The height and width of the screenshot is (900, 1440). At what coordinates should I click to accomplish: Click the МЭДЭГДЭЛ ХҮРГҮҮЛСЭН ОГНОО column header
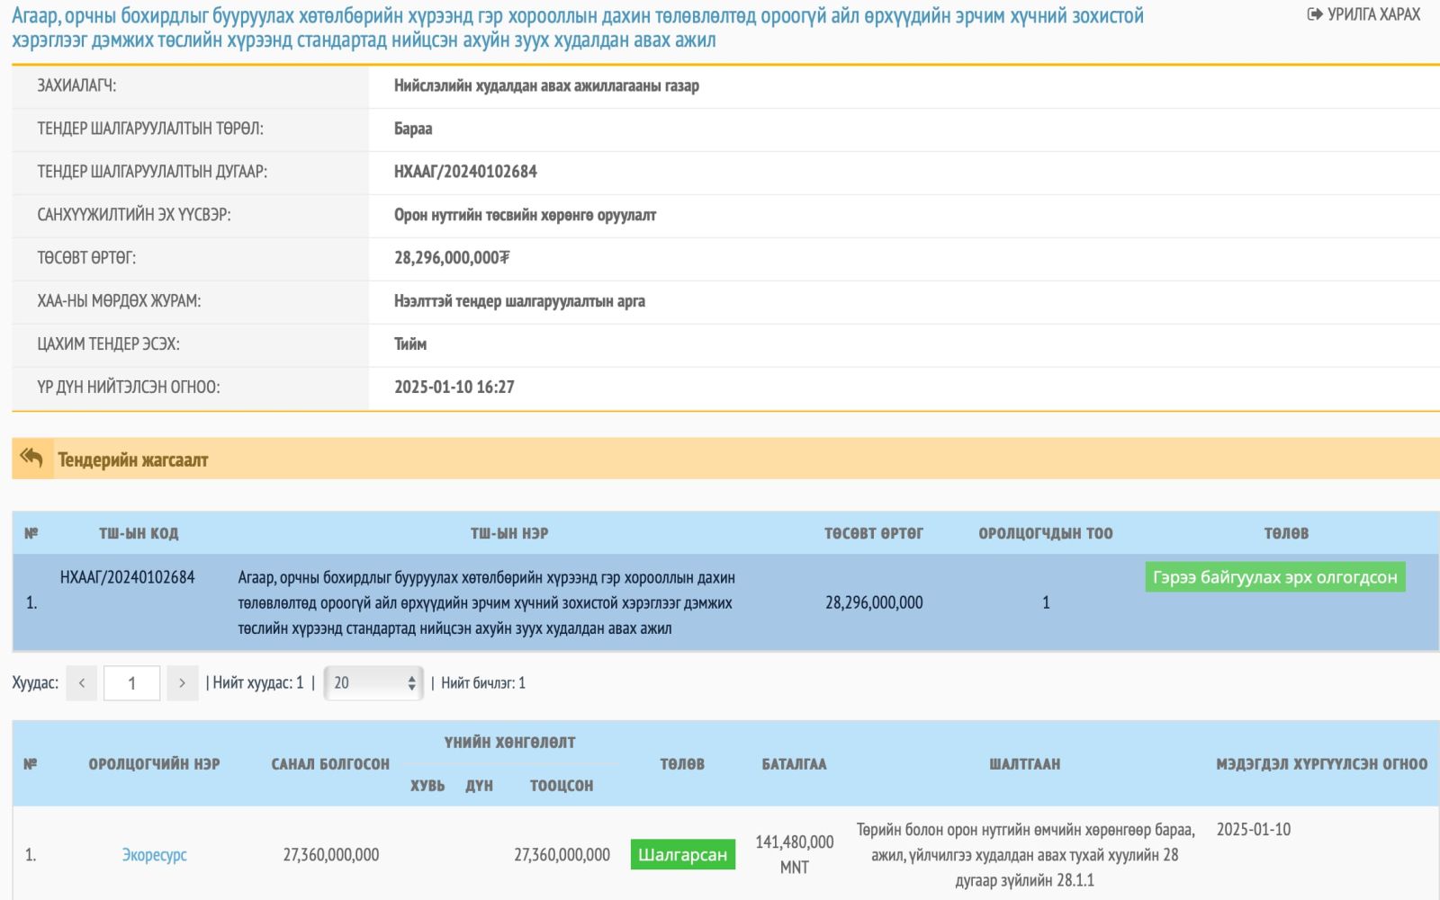pyautogui.click(x=1321, y=764)
